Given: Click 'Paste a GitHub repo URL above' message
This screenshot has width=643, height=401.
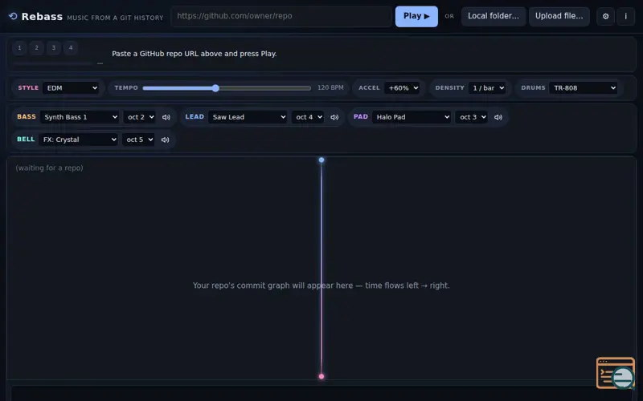Looking at the screenshot, I should pos(195,54).
